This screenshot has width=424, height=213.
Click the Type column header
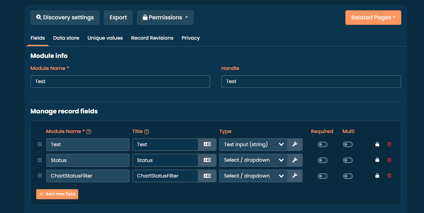pos(225,132)
